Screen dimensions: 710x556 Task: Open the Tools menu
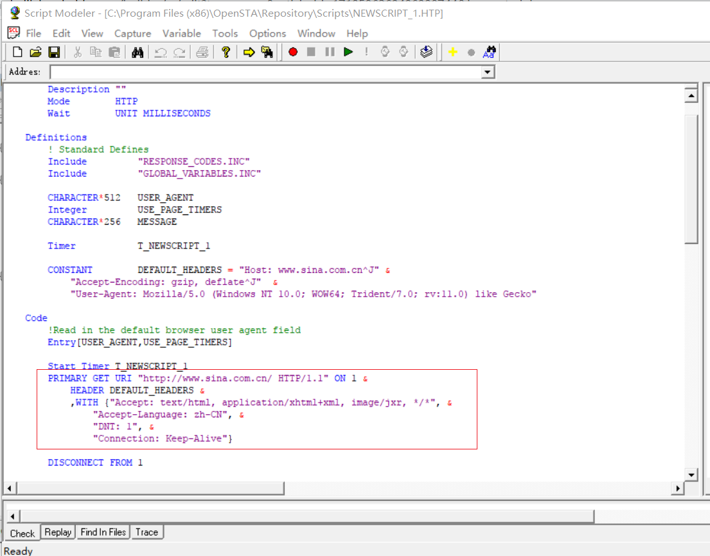pyautogui.click(x=225, y=33)
